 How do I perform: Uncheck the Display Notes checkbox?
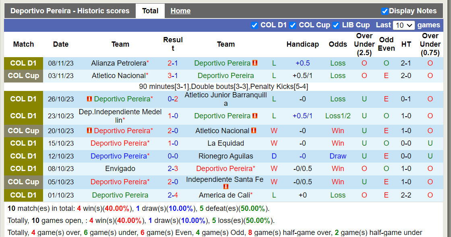[385, 11]
